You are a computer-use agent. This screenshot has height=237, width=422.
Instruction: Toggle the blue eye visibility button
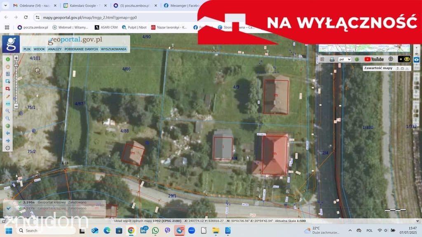417,60
